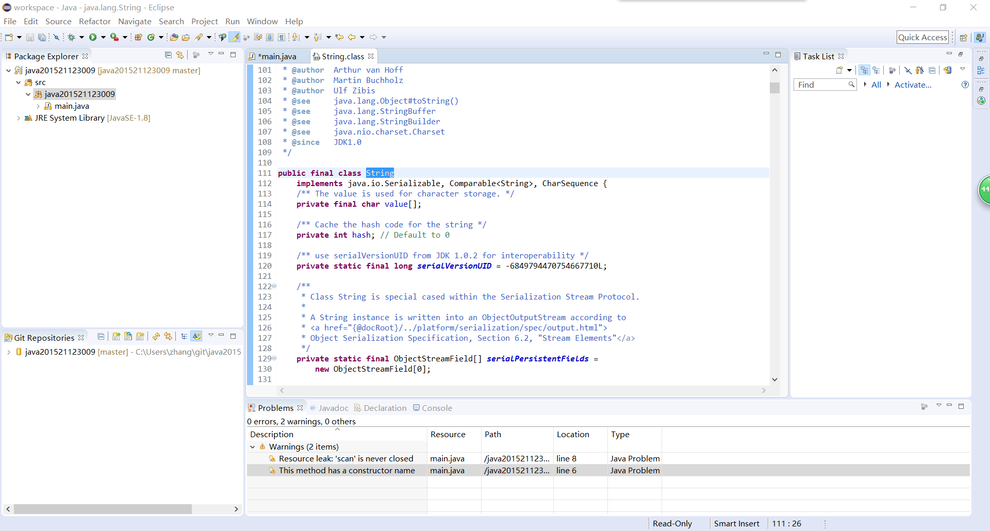Viewport: 990px width, 531px height.
Task: Open the Navigate menu
Action: (135, 21)
